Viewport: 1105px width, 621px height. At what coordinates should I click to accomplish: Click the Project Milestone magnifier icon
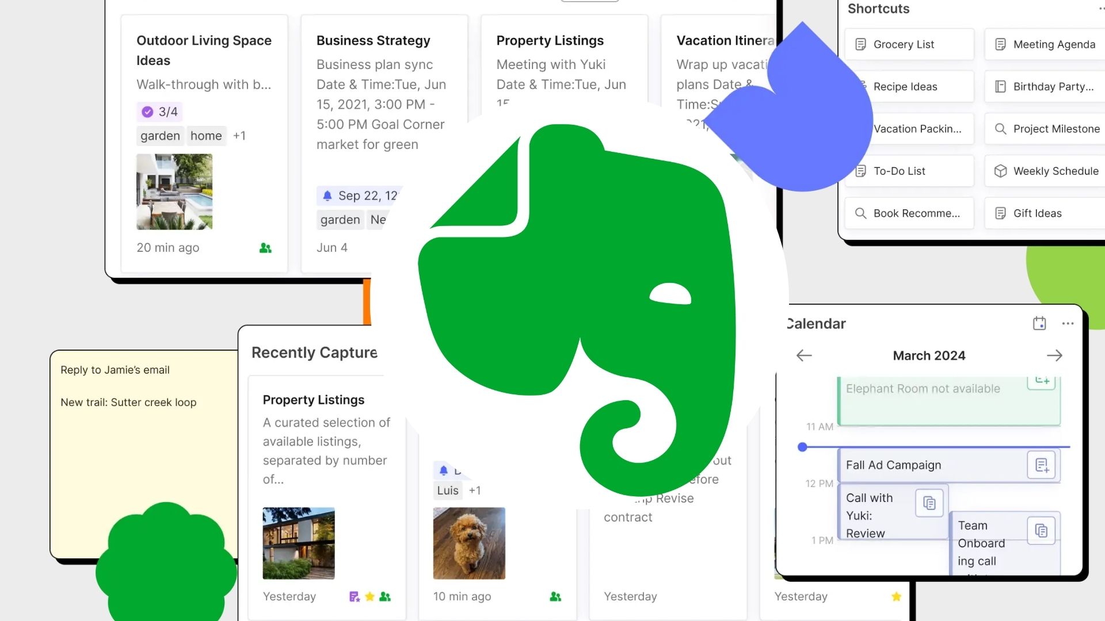[x=1000, y=129]
